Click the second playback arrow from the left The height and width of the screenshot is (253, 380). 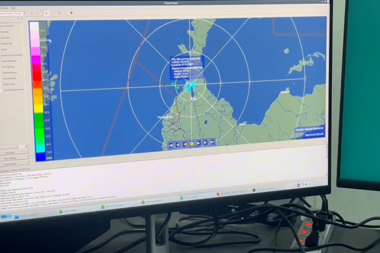point(178,144)
